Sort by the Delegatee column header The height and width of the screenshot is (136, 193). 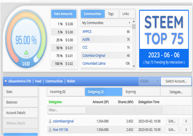(55, 102)
